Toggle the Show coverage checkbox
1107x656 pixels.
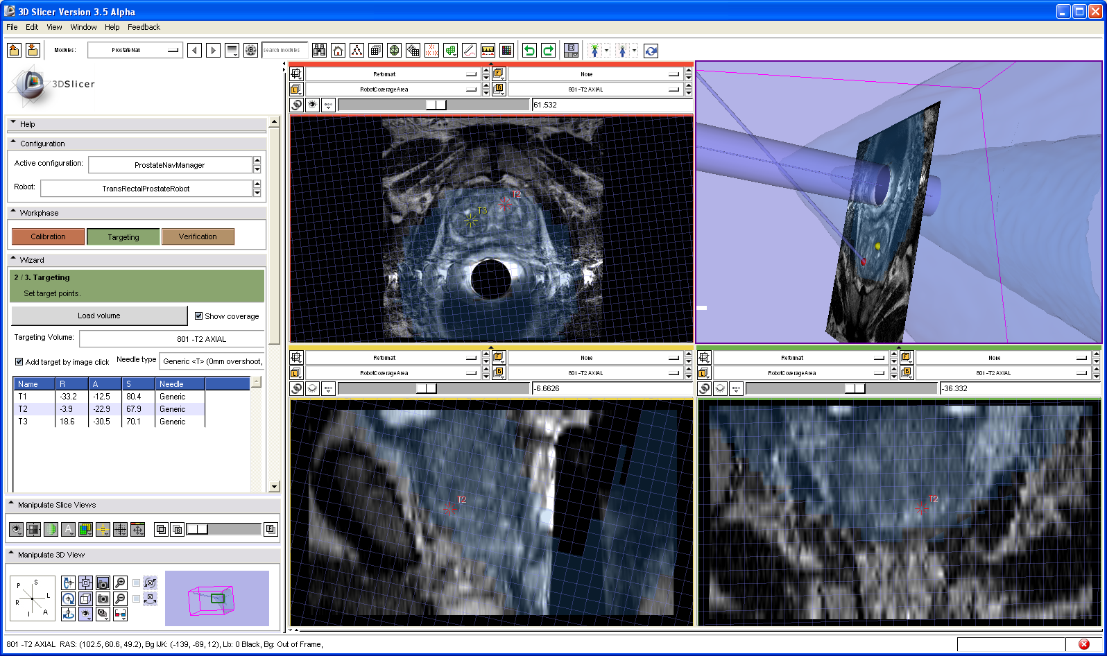199,316
